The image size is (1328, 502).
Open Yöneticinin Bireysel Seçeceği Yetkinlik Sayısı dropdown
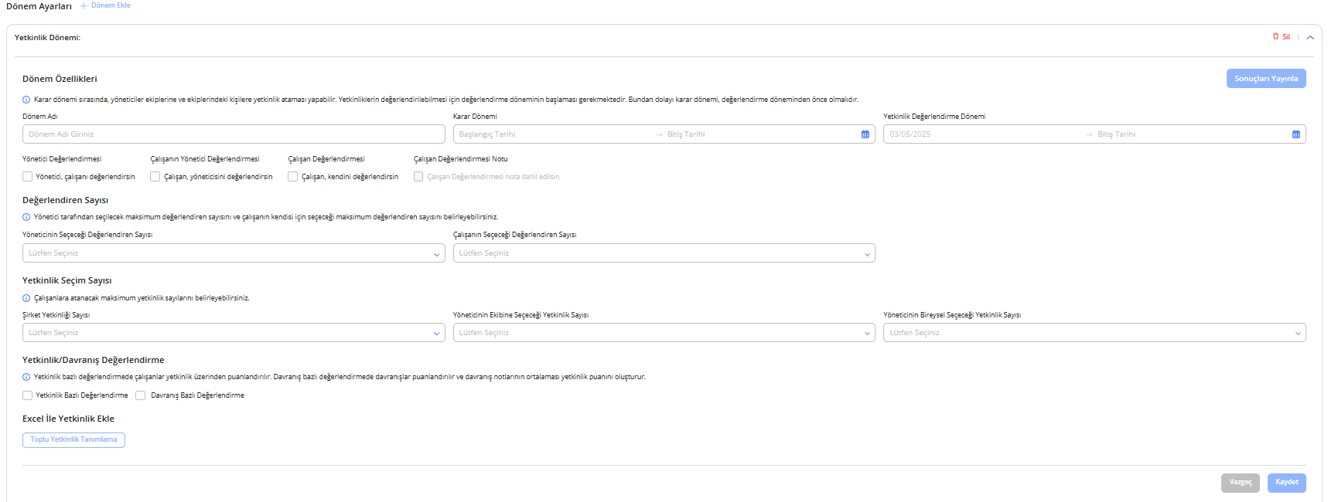coord(1094,333)
